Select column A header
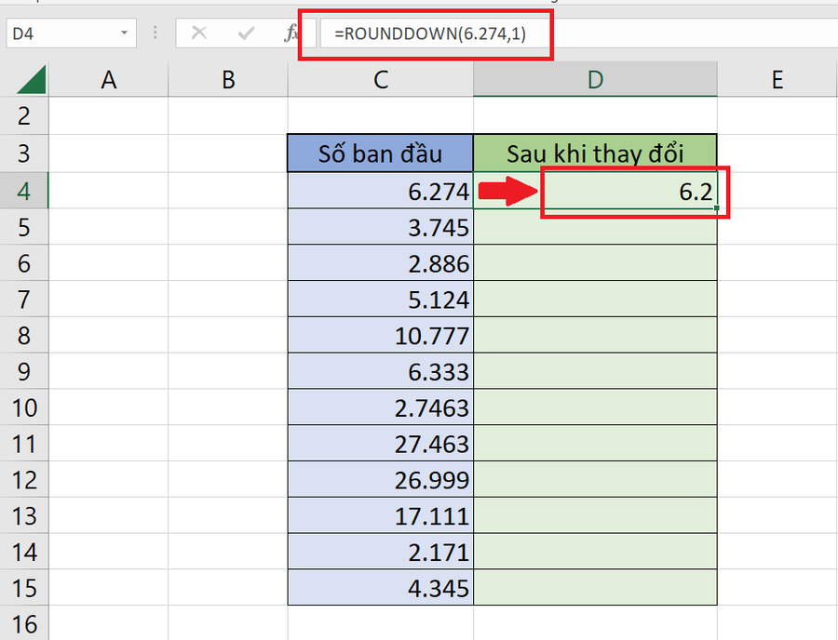 pyautogui.click(x=109, y=80)
